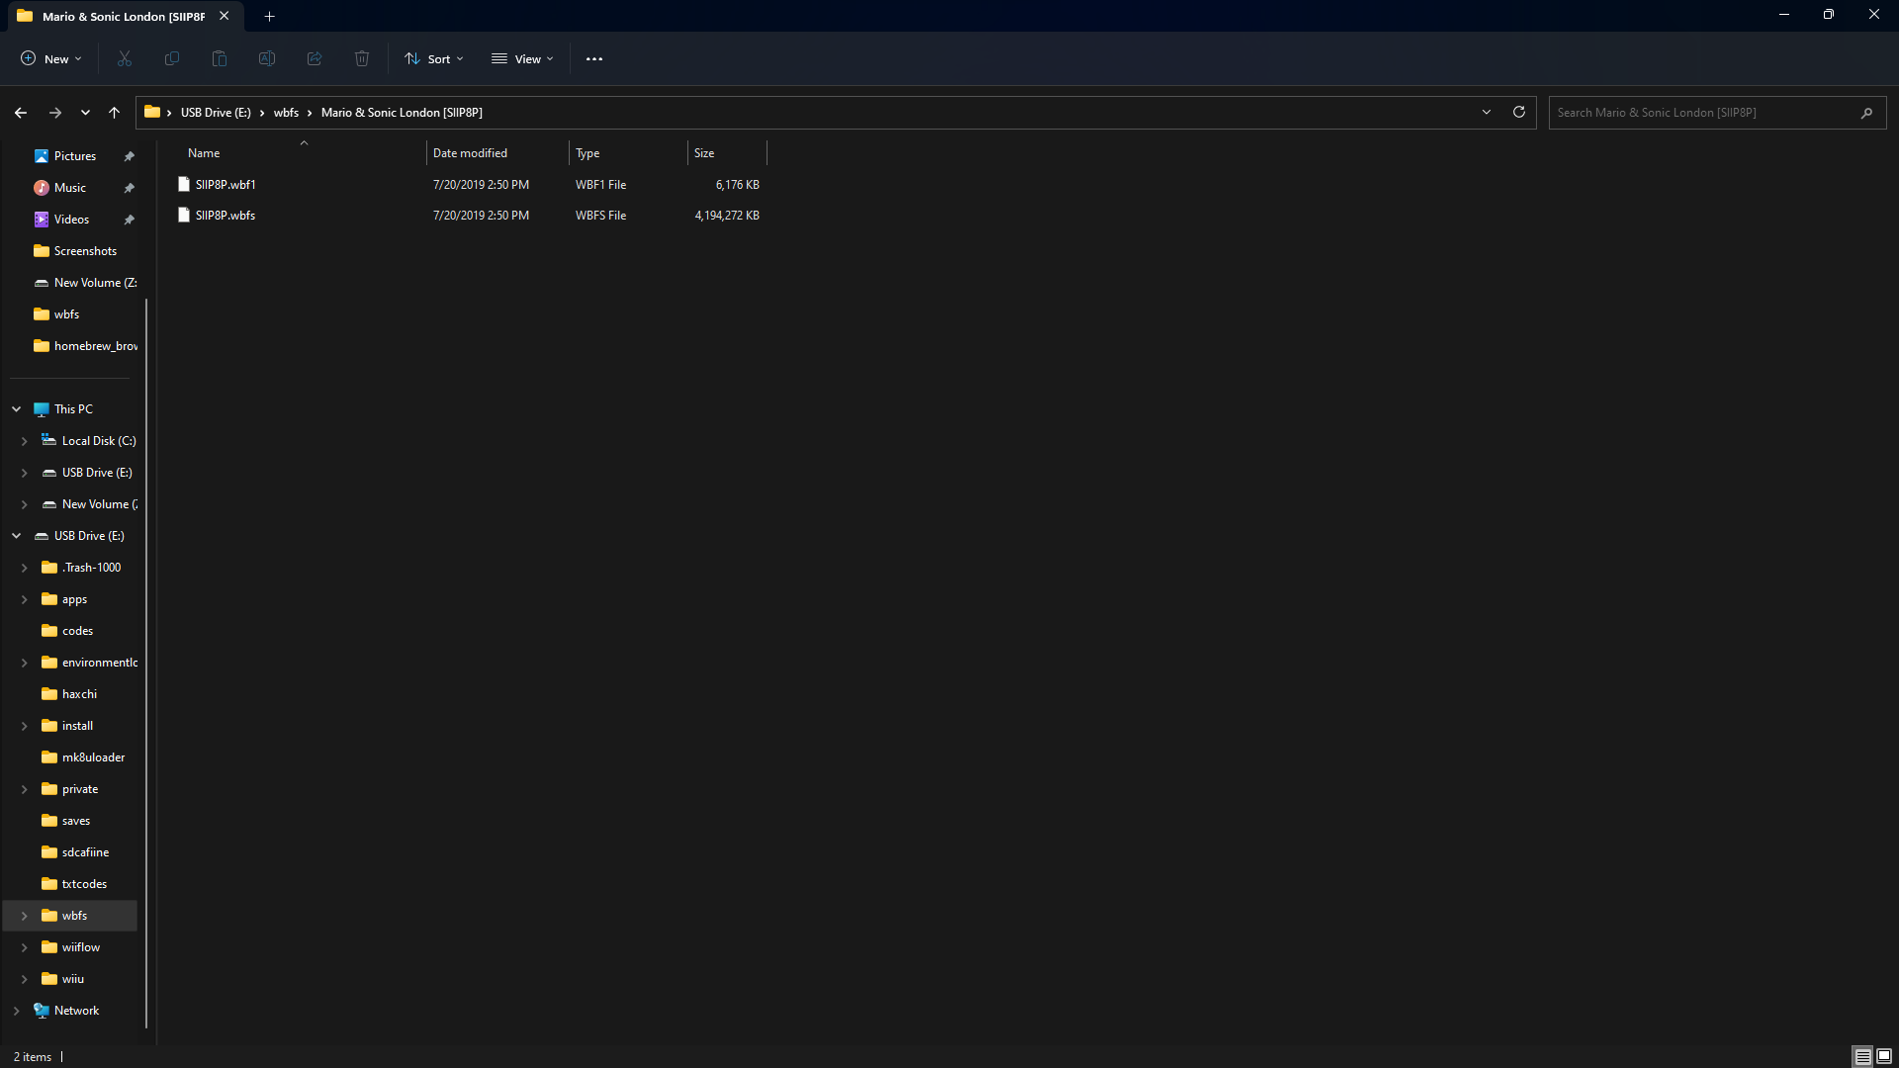This screenshot has height=1068, width=1899.
Task: Click the Cut scissors icon
Action: click(125, 58)
